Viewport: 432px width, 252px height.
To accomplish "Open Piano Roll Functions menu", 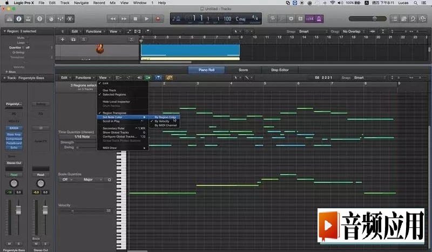I will click(85, 78).
